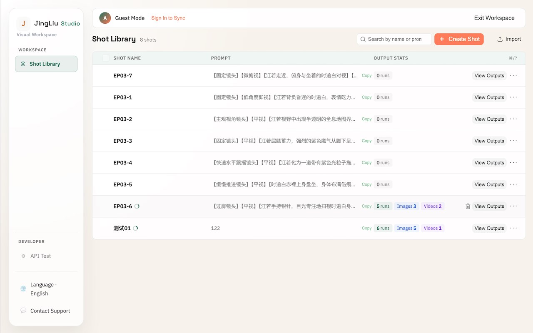The height and width of the screenshot is (333, 533).
Task: Copy the prompt of EP03-1
Action: pyautogui.click(x=366, y=97)
